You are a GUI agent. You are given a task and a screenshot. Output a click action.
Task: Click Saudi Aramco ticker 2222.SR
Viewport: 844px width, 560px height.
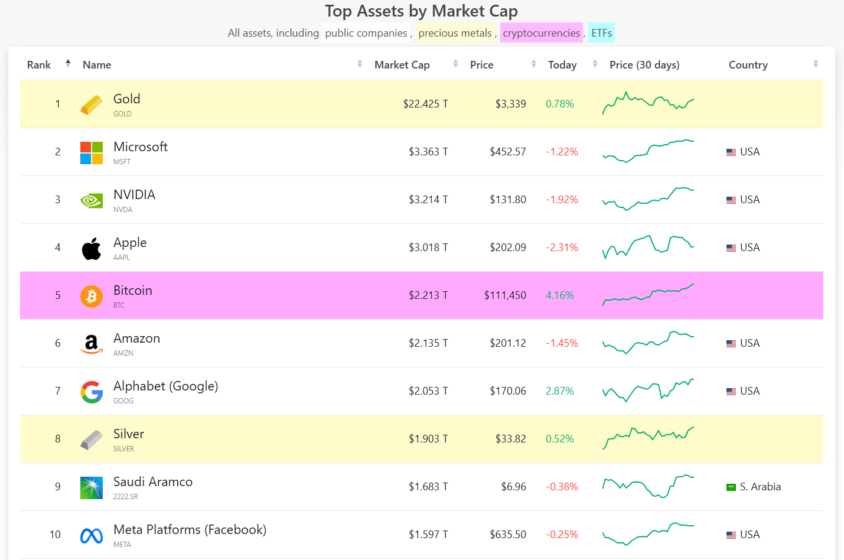(x=126, y=497)
